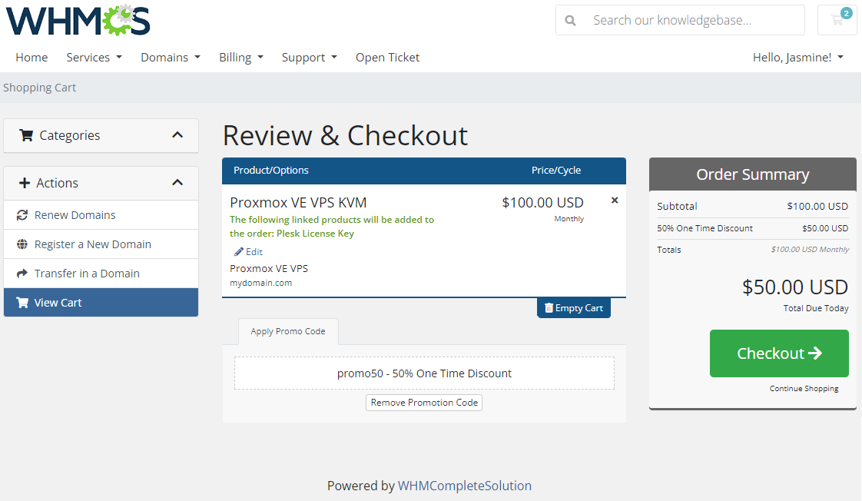Switch to Apply Promo Code tab
Viewport: 862px width, 501px height.
pos(288,332)
